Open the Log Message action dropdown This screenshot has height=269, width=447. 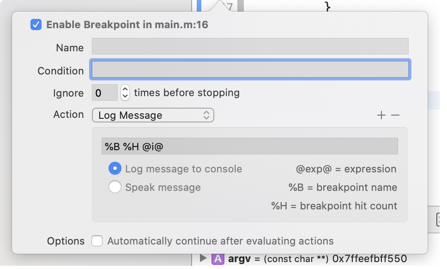[x=153, y=116]
